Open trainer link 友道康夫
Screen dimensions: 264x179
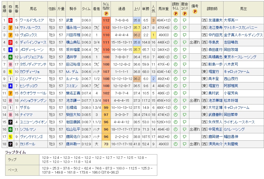(215, 20)
